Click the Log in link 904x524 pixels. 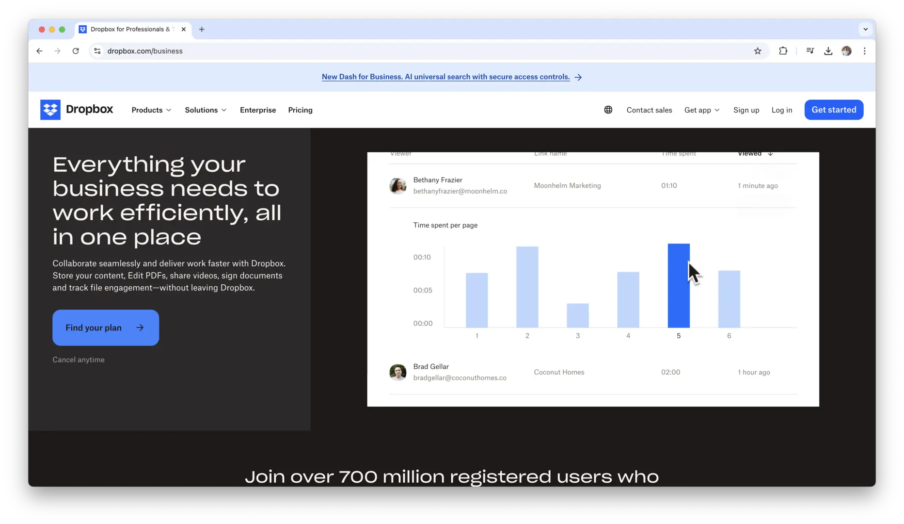(781, 110)
